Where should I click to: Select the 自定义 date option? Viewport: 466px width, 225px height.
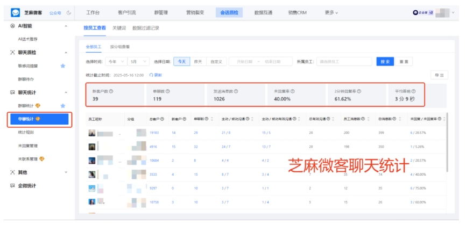(x=216, y=62)
